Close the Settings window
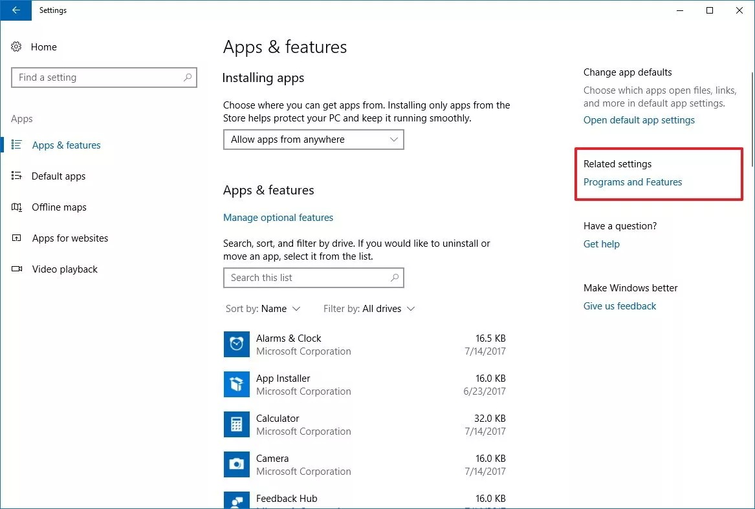The image size is (755, 509). point(739,10)
